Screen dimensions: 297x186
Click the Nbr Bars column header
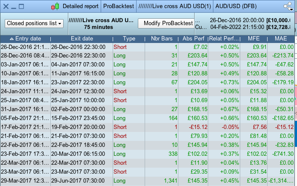(x=162, y=39)
